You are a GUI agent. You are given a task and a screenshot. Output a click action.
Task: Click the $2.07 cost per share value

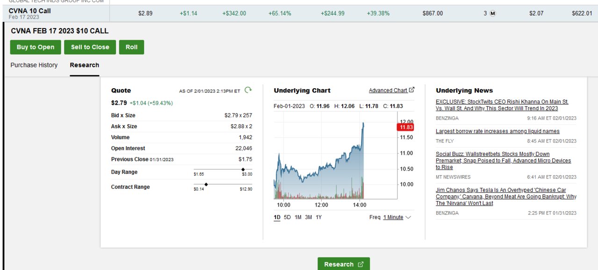[x=536, y=14]
